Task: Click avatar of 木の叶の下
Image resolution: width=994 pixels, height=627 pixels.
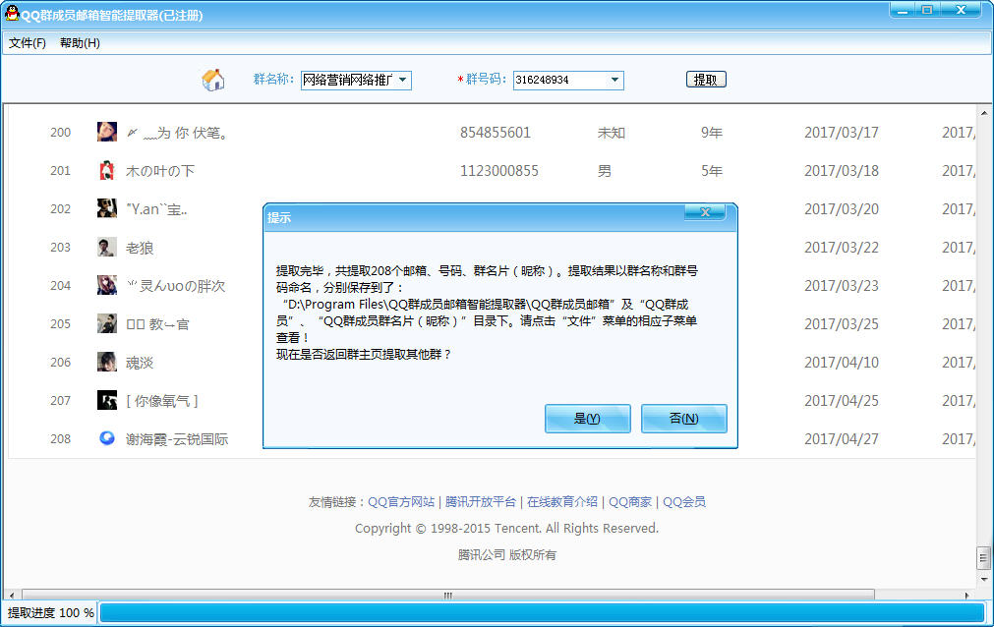Action: pos(106,170)
